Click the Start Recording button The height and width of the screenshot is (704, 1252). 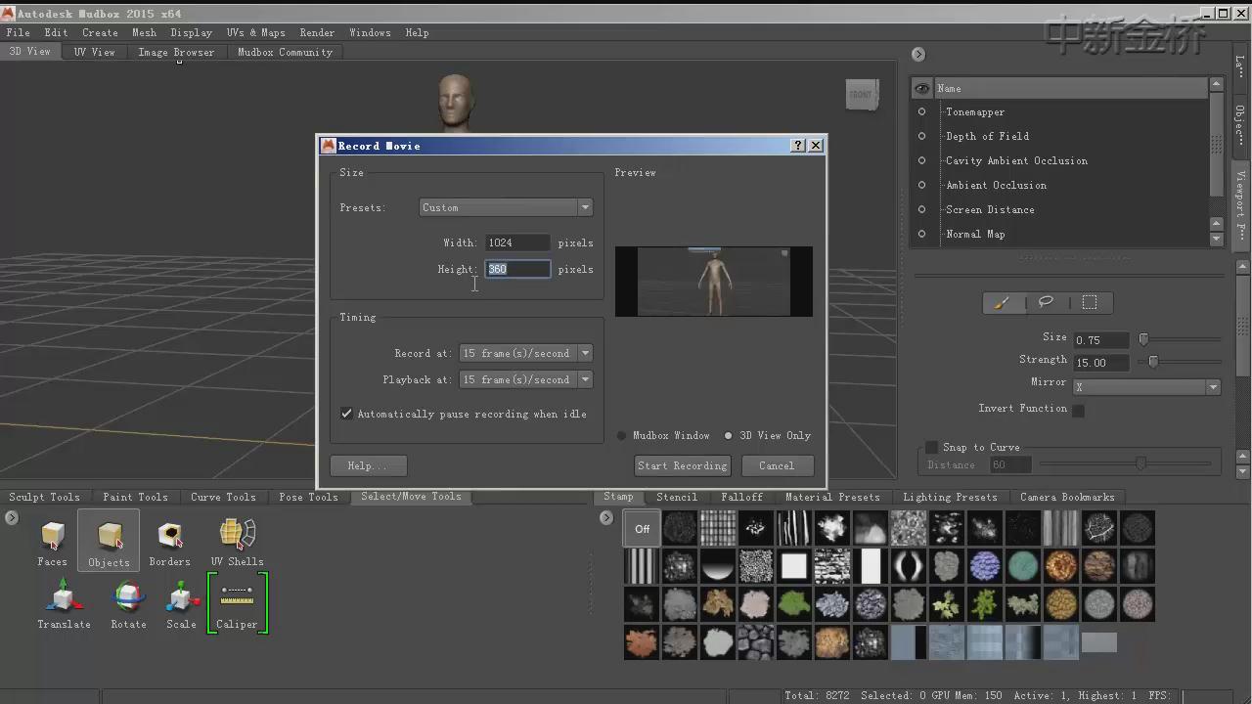(683, 465)
